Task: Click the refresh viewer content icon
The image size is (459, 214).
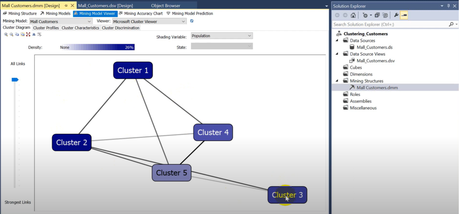Action: [x=192, y=21]
